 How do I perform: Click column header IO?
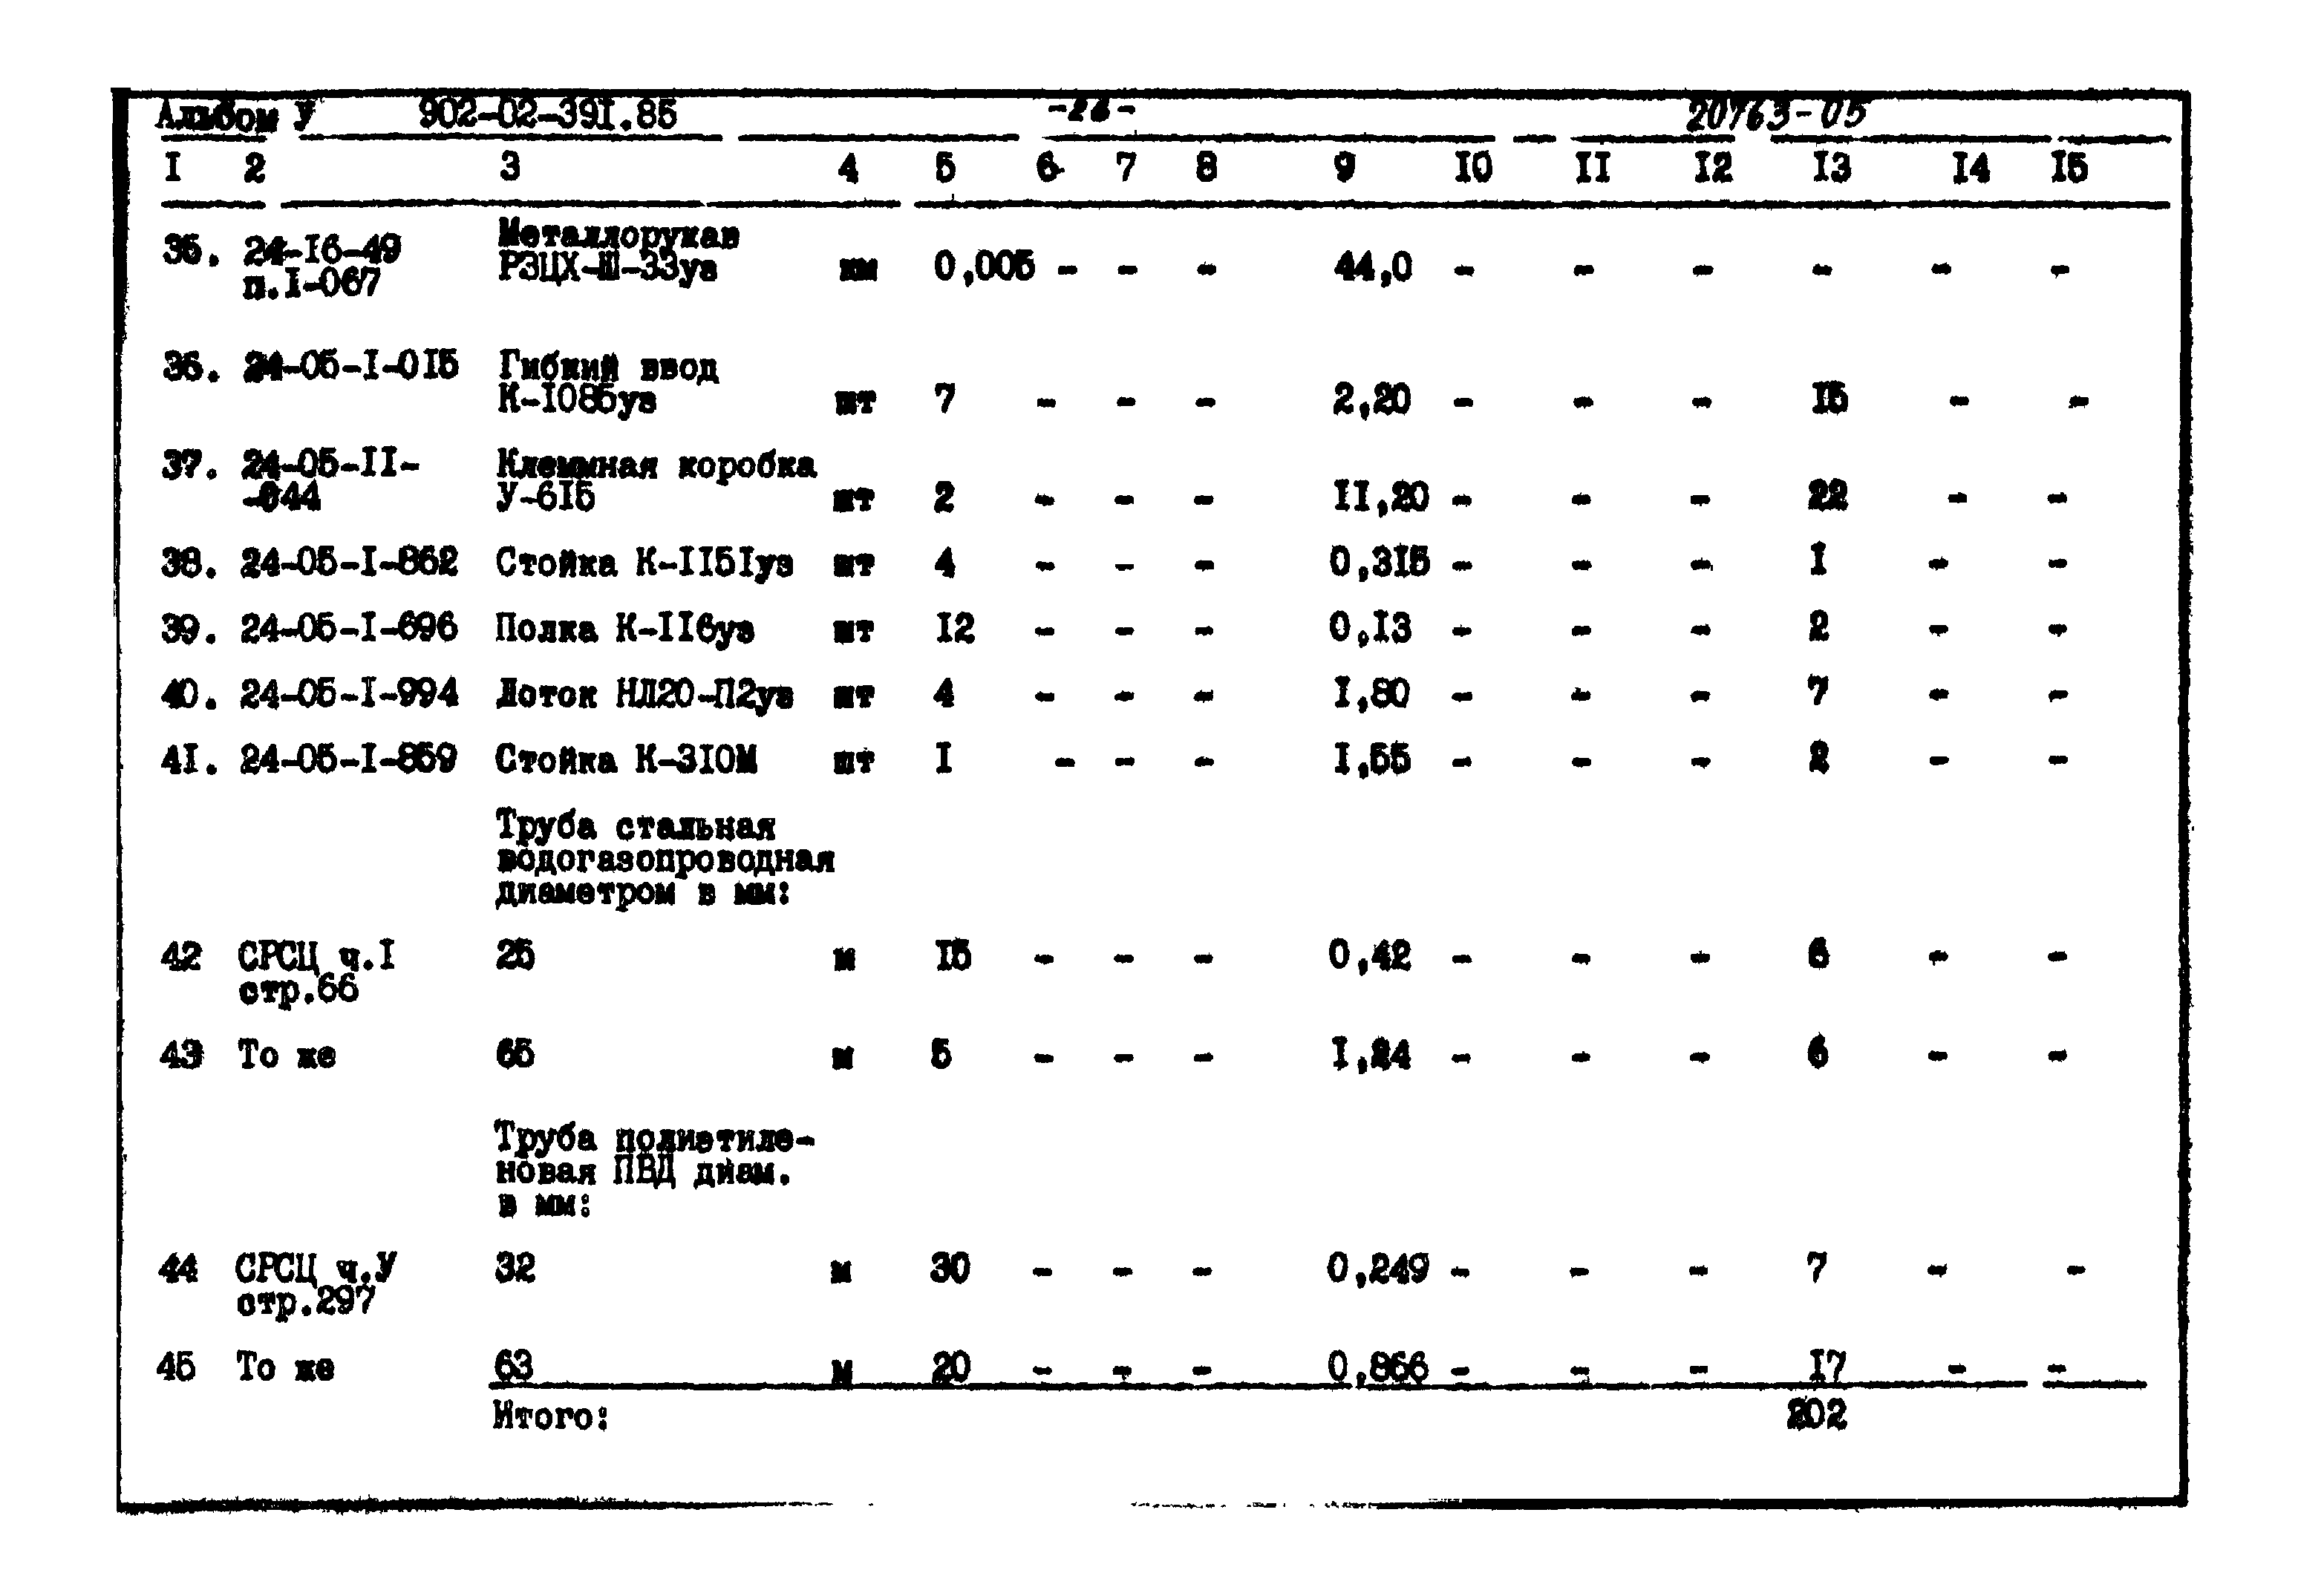coord(1467,163)
